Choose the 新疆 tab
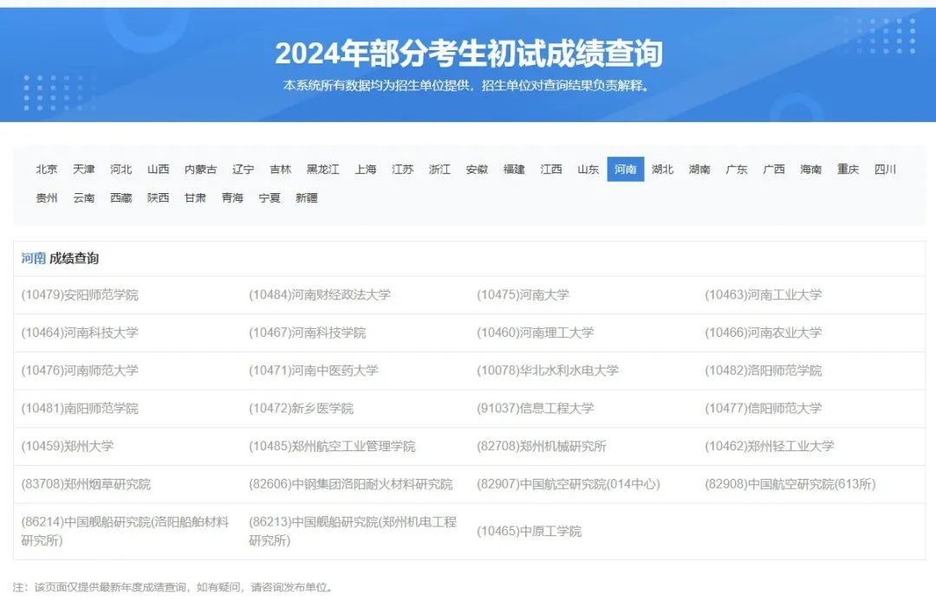The height and width of the screenshot is (601, 936). click(x=306, y=198)
